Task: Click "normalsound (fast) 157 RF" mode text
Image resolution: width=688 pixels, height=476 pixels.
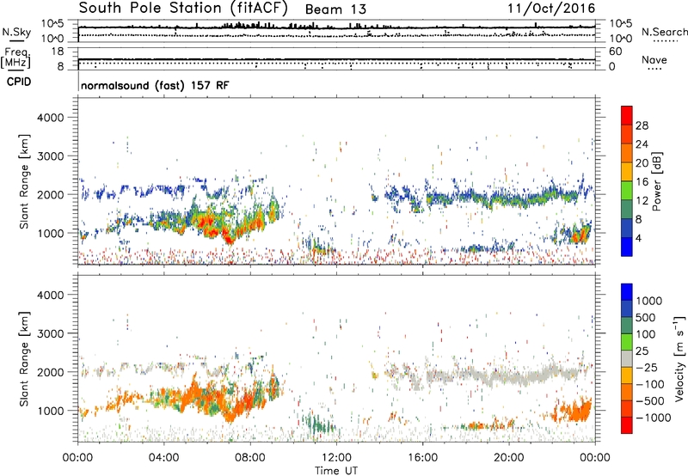Action: point(155,85)
